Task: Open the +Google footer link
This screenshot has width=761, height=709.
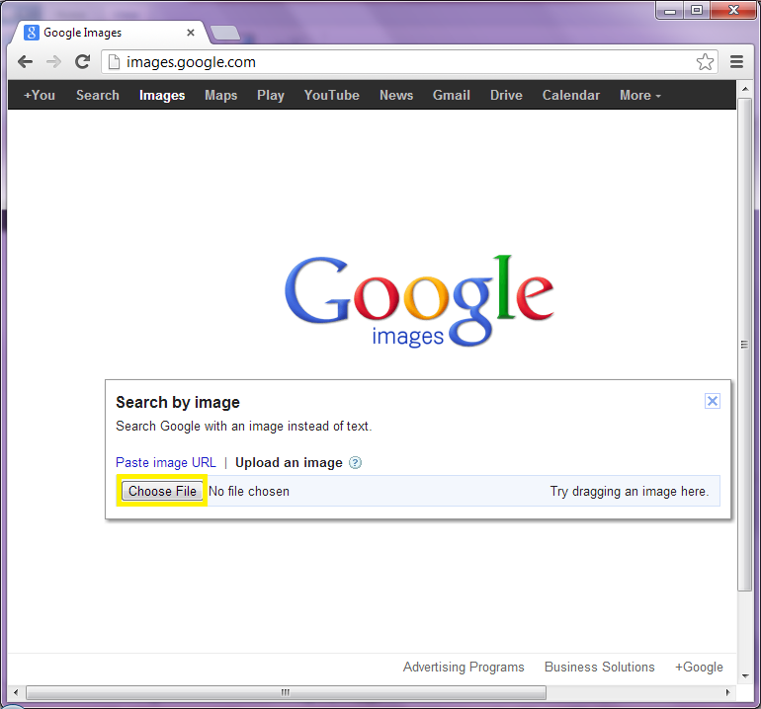Action: click(699, 667)
